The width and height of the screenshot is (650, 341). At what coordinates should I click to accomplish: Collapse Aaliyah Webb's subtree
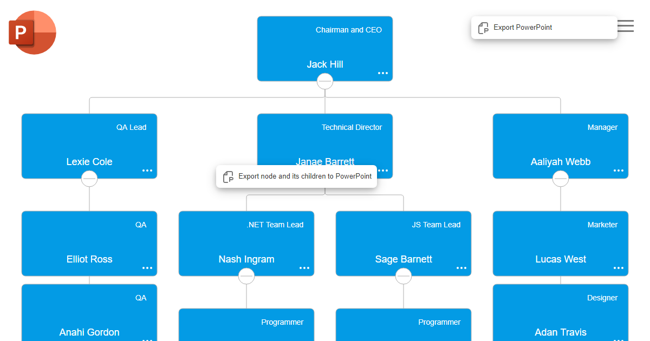pyautogui.click(x=561, y=179)
